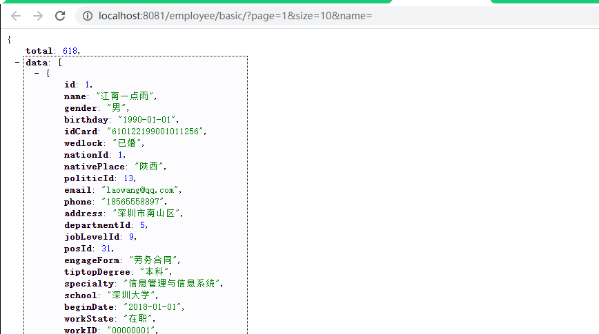This screenshot has height=334, width=599.
Task: Select the birthday value 1990-01-01
Action: pos(147,120)
